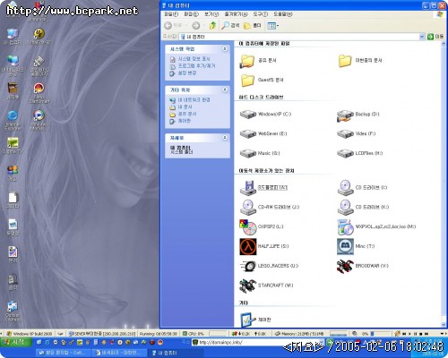Open the Guest documents folder
The image size is (448, 358).
click(x=247, y=81)
